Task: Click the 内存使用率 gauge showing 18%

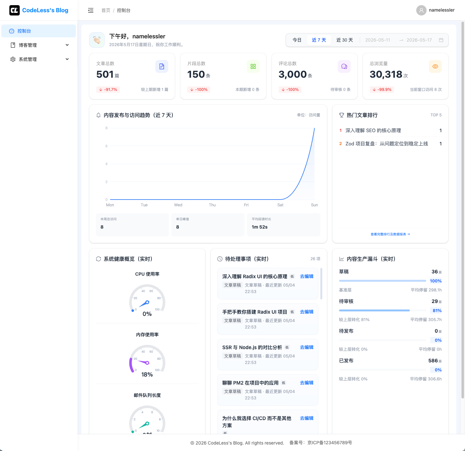Action: (x=147, y=360)
